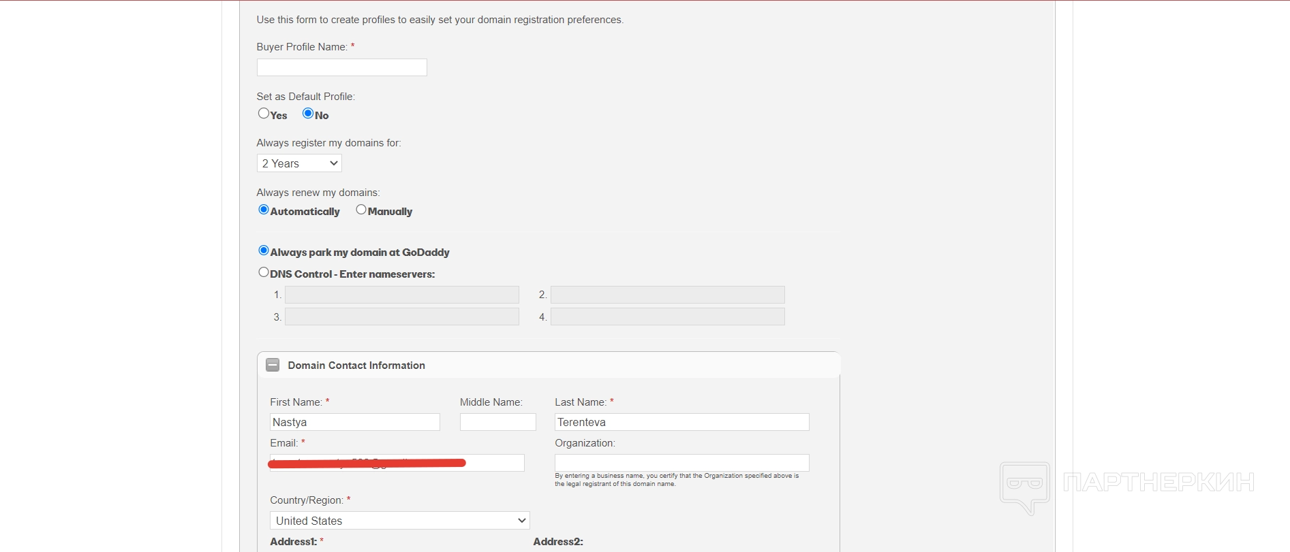The image size is (1290, 552).
Task: Click the Buyer Profile Name field
Action: [x=341, y=67]
